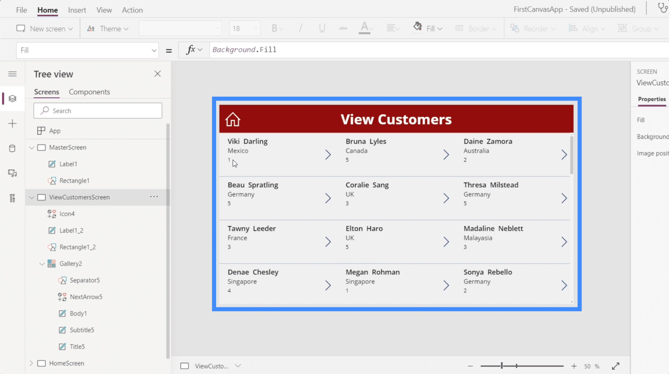Select the Components tab in Tree view
Image resolution: width=669 pixels, height=374 pixels.
89,91
